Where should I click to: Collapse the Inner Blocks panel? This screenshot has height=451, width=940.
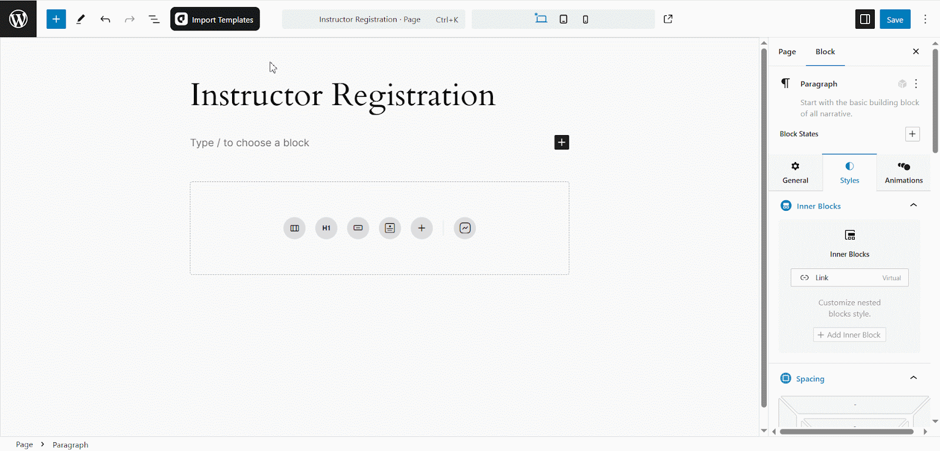click(914, 206)
